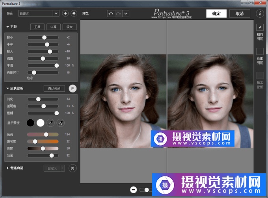268x198 pixels.
Task: Click the redo arrow in preview toolbar
Action: point(118,13)
